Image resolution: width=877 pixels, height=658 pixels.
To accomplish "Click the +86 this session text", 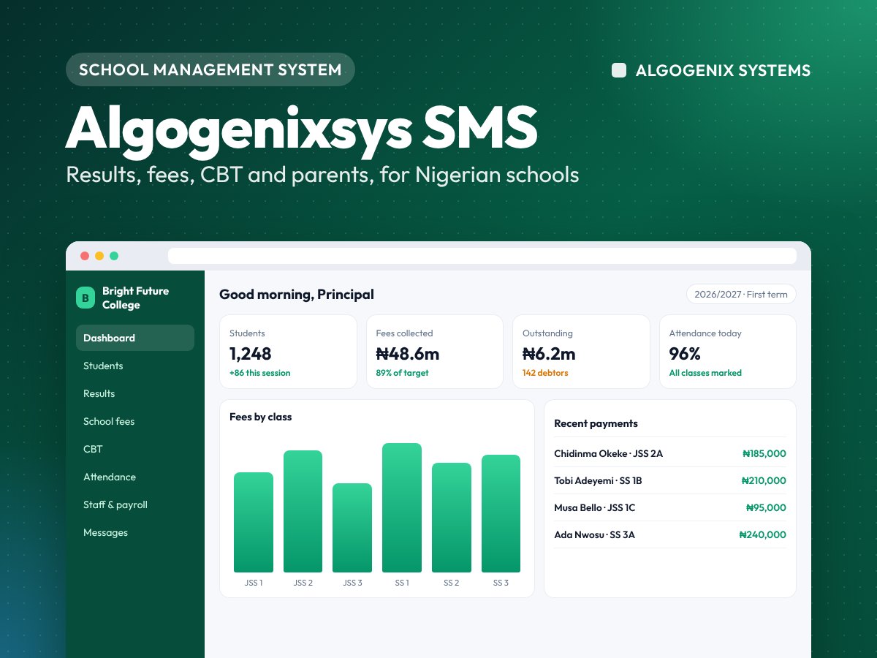I will click(260, 373).
